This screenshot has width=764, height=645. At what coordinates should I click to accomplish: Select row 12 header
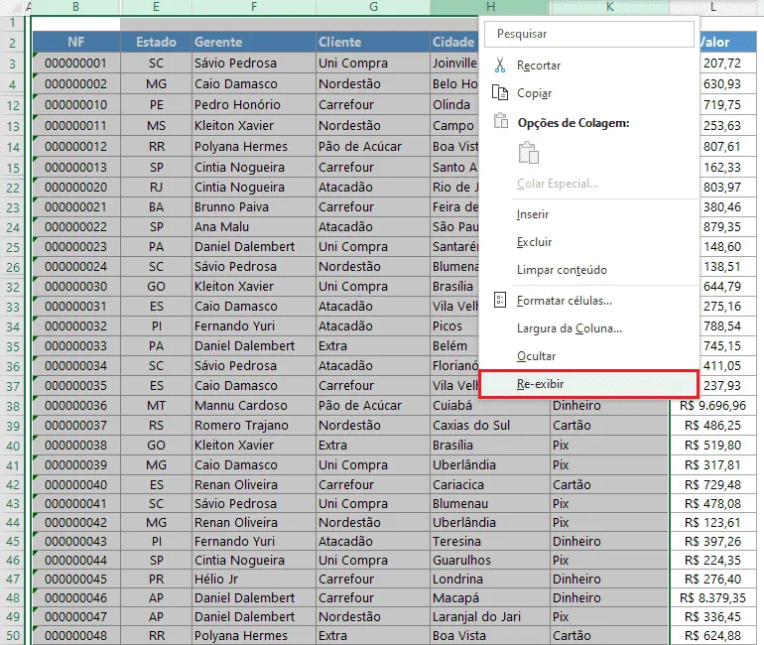(13, 105)
